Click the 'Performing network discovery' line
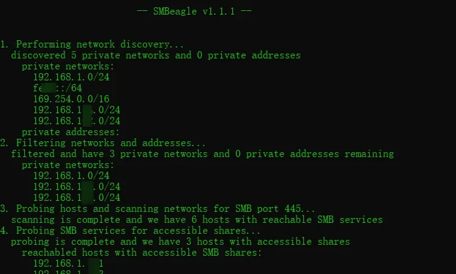Screen dimensions: 456x274 pyautogui.click(x=92, y=44)
